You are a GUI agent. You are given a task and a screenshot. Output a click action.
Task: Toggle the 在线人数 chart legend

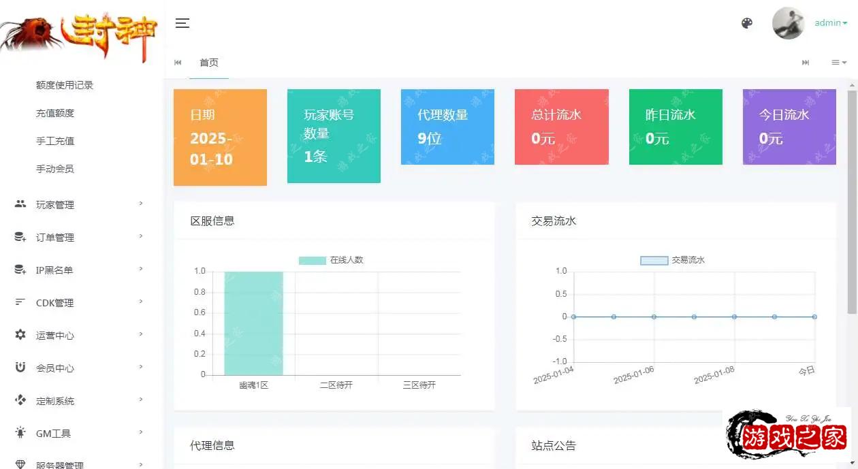(x=331, y=260)
